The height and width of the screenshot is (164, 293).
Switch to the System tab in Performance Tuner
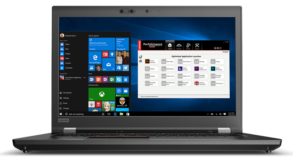[x=197, y=46]
